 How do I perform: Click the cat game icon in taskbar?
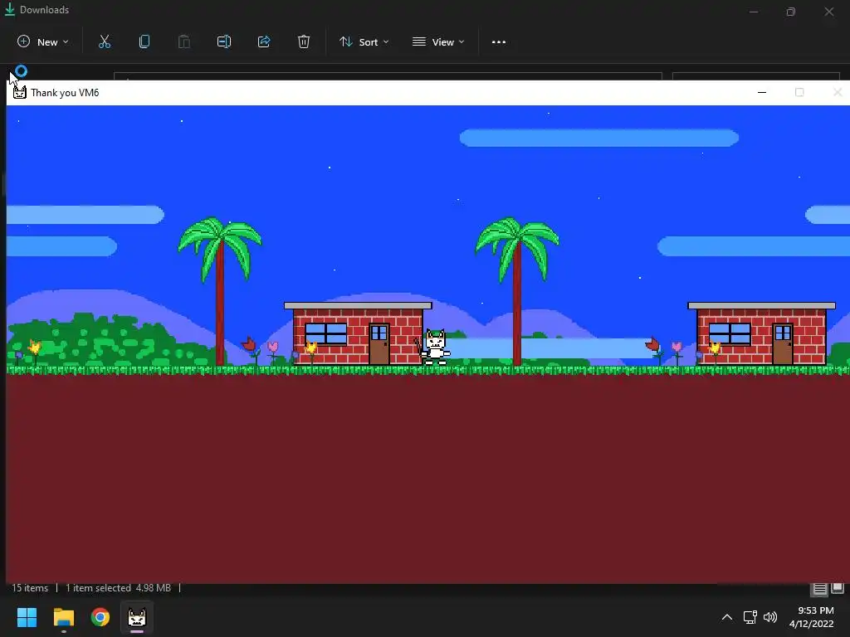137,617
